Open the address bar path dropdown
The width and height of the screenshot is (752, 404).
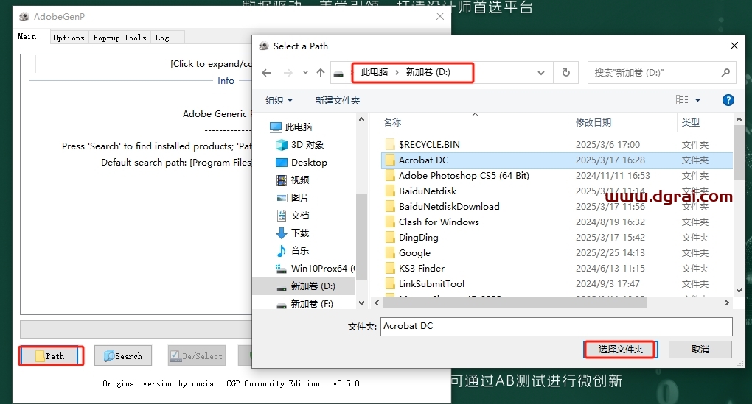click(x=541, y=73)
